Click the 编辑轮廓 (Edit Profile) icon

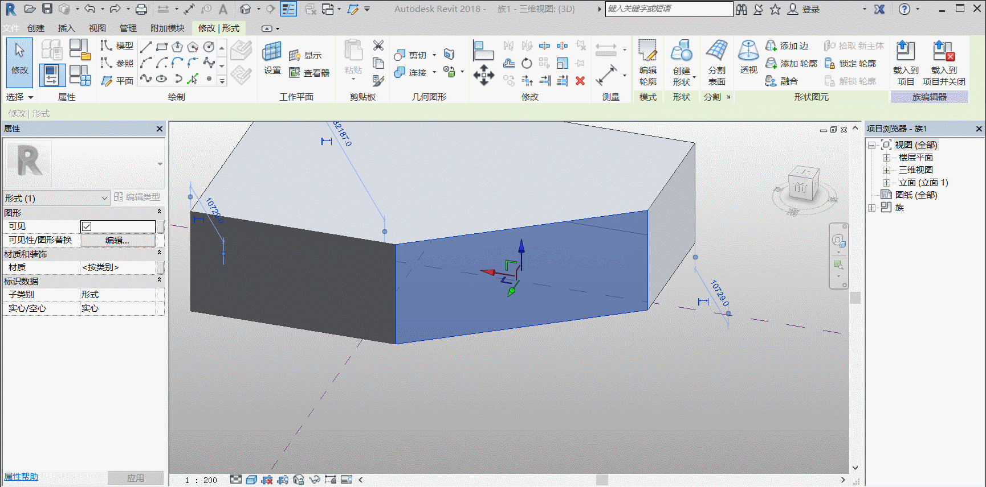(647, 63)
